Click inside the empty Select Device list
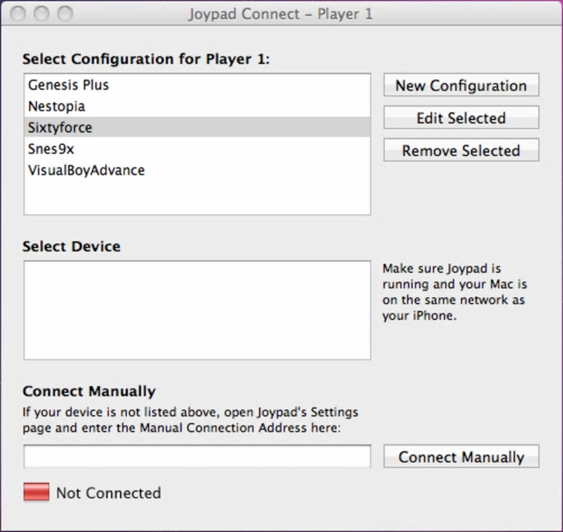The height and width of the screenshot is (532, 563). point(197,310)
